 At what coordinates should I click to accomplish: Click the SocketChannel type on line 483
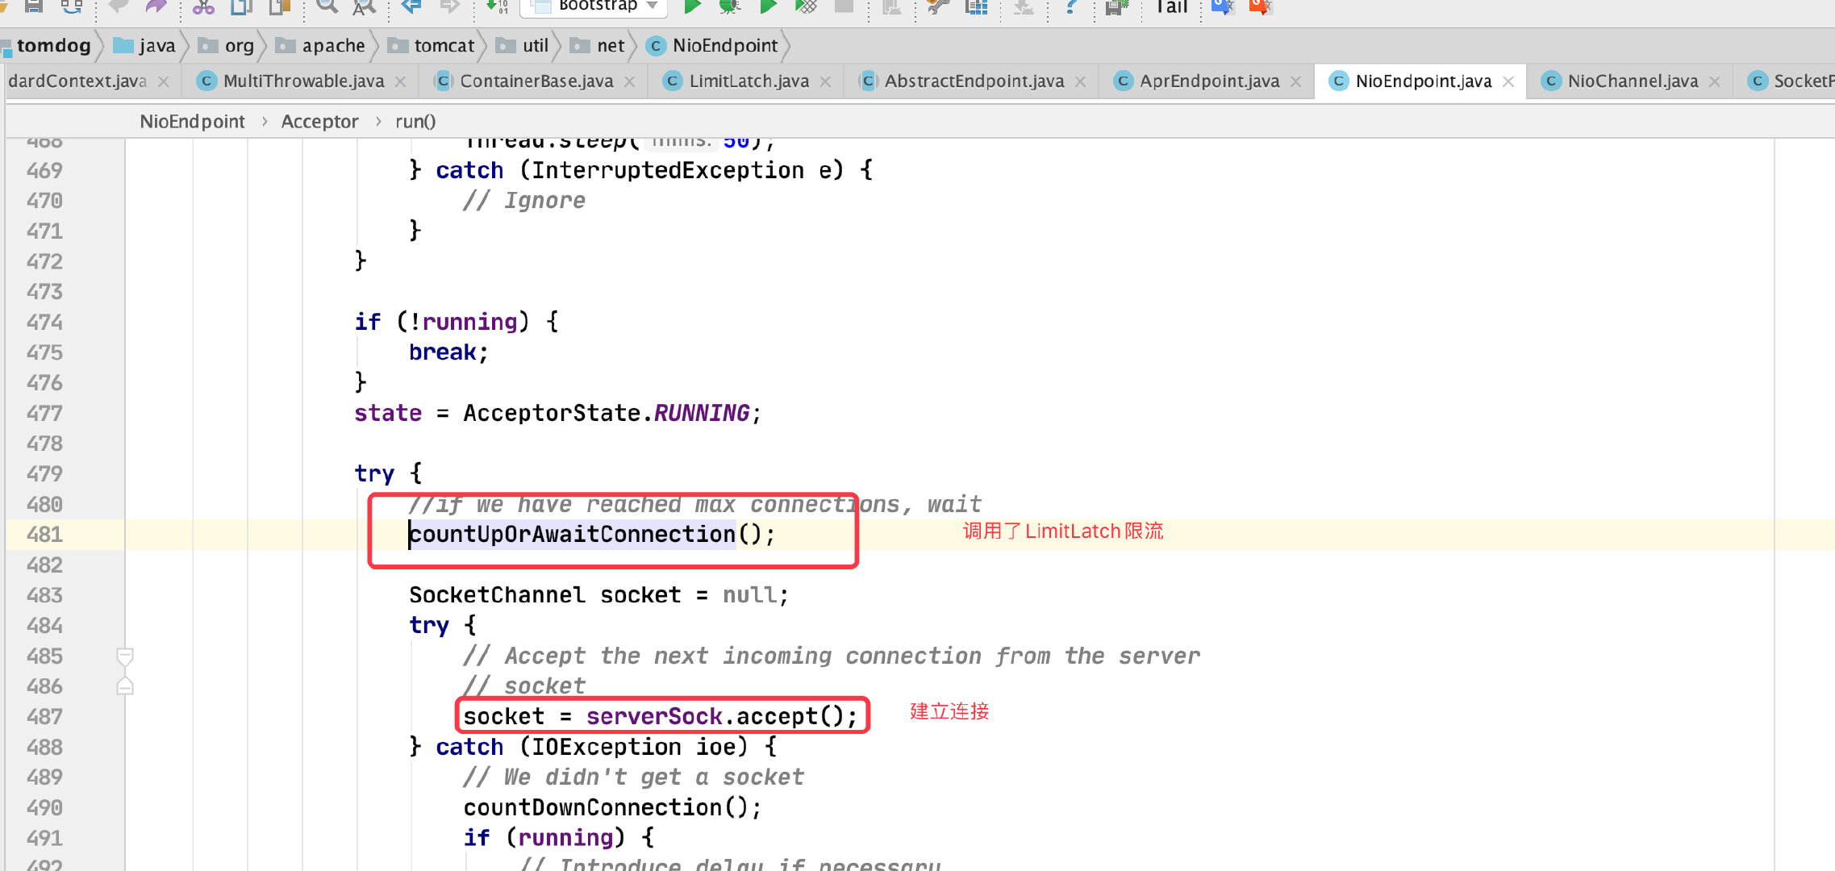click(x=497, y=595)
